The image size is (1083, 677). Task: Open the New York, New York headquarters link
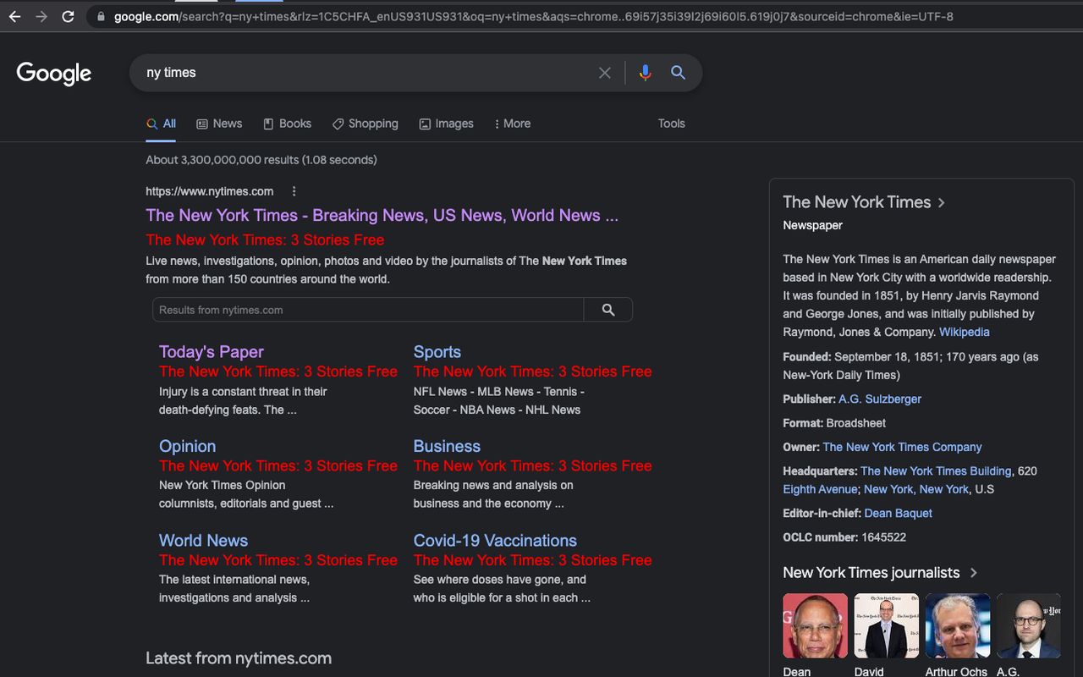(x=916, y=489)
